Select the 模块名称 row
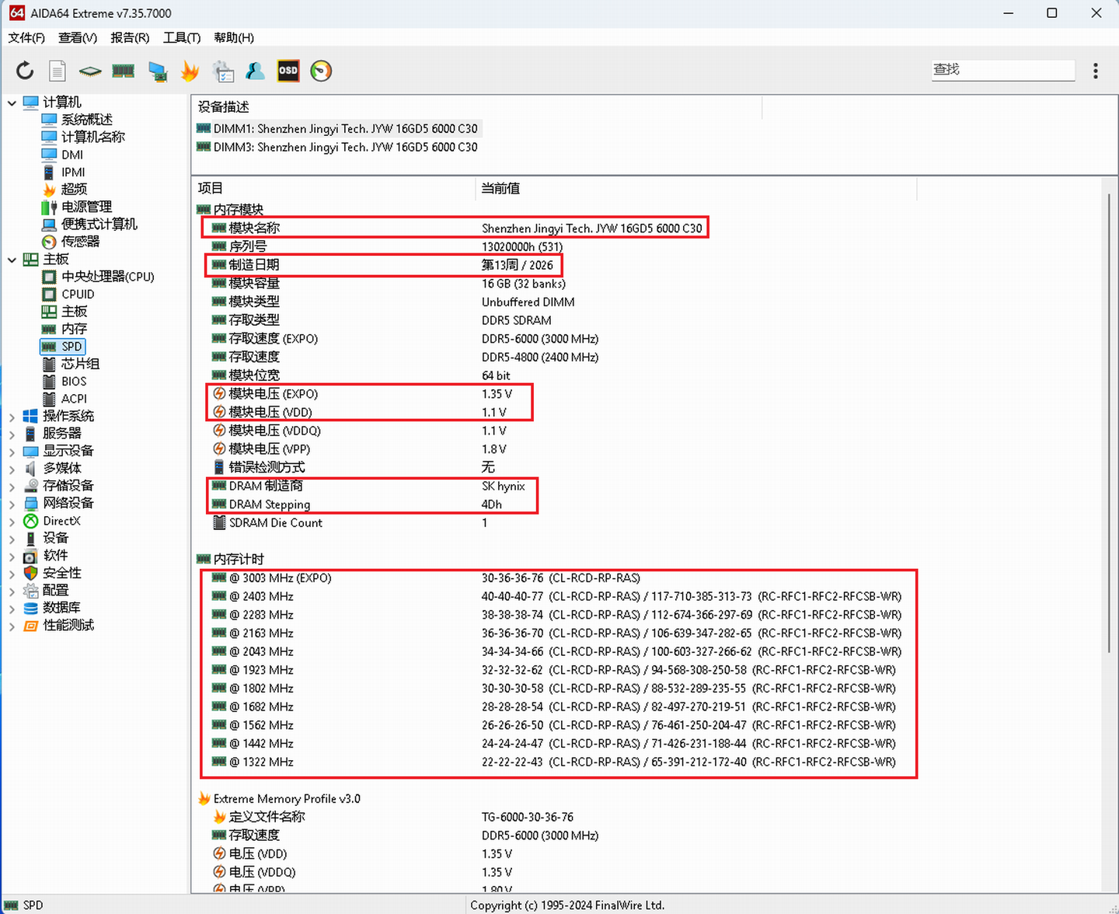The width and height of the screenshot is (1119, 914). click(455, 228)
